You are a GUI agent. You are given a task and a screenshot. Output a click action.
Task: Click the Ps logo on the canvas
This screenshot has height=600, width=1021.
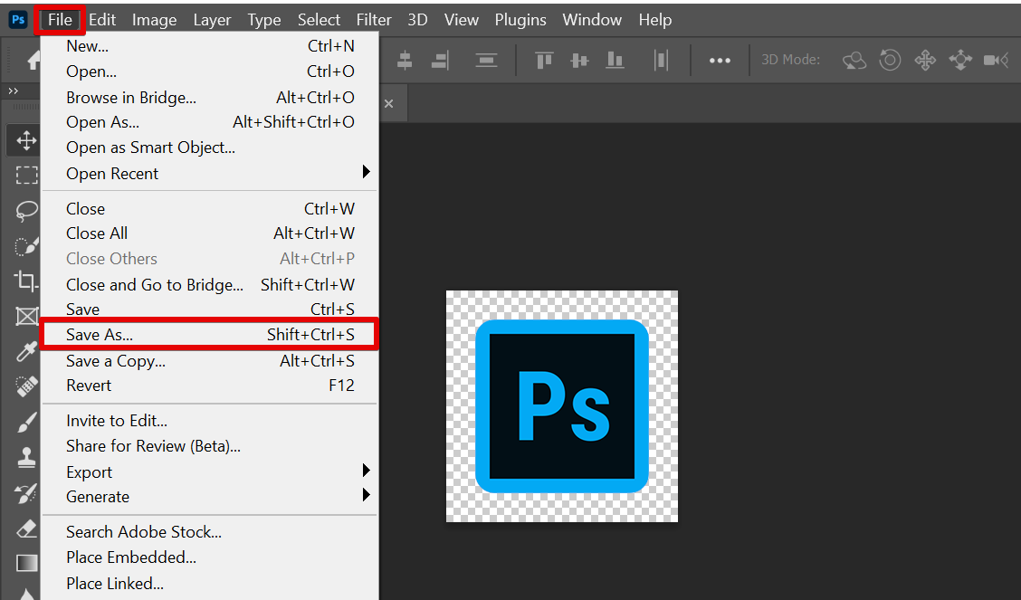pos(562,406)
